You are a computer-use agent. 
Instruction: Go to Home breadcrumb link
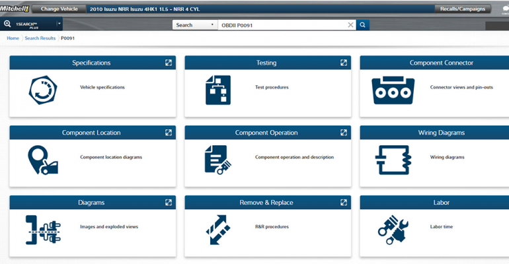pos(13,38)
